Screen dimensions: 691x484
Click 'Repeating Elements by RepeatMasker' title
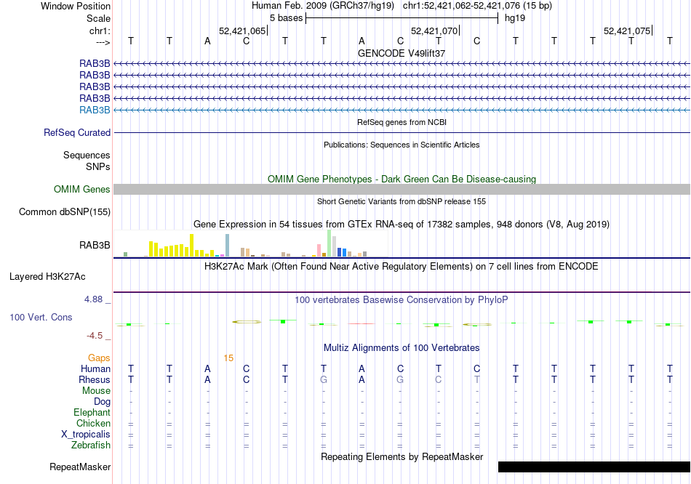pyautogui.click(x=402, y=456)
